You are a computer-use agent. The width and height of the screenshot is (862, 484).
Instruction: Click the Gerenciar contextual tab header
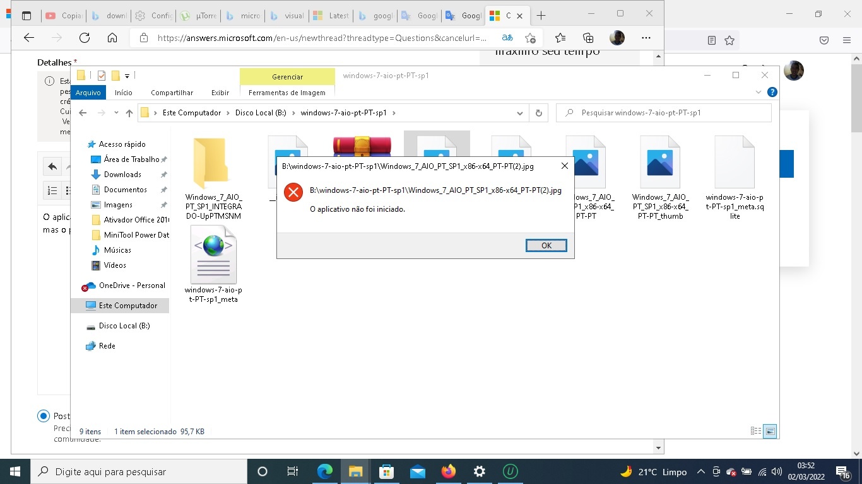pos(287,76)
